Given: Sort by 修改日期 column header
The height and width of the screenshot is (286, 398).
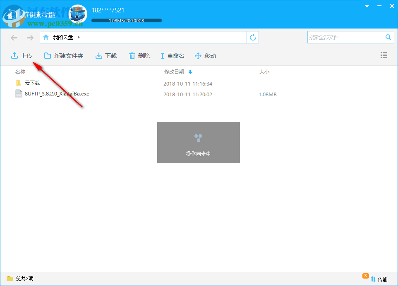Looking at the screenshot, I should pos(174,72).
